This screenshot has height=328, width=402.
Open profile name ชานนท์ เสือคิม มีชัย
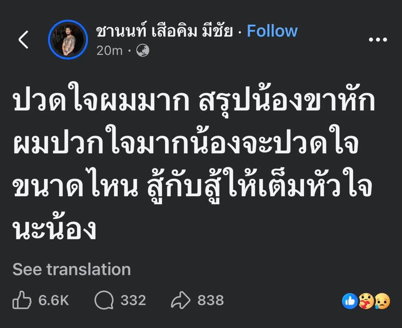tap(164, 31)
